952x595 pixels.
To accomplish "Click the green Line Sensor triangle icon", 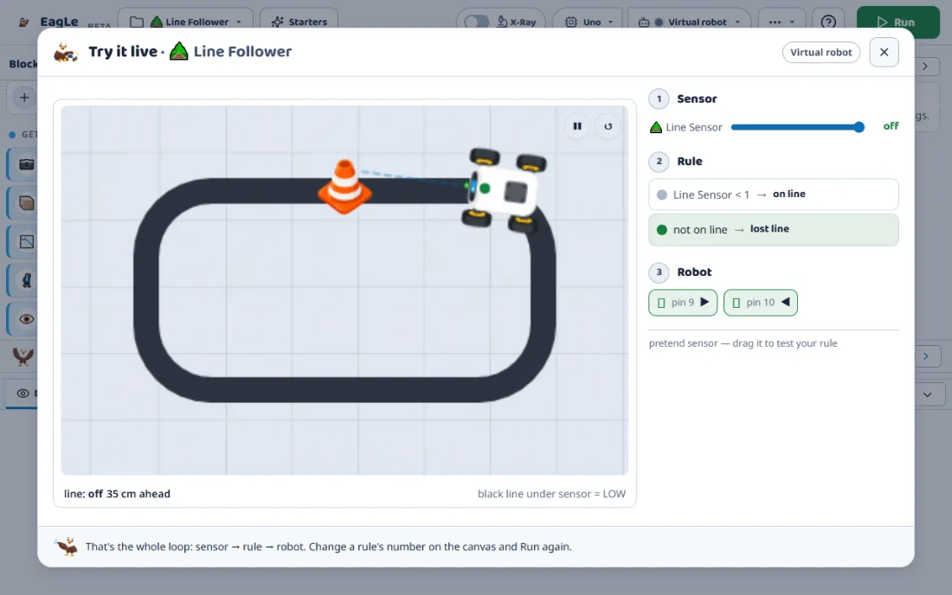I will coord(656,127).
